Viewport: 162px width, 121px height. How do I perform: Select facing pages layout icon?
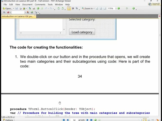click(149, 120)
